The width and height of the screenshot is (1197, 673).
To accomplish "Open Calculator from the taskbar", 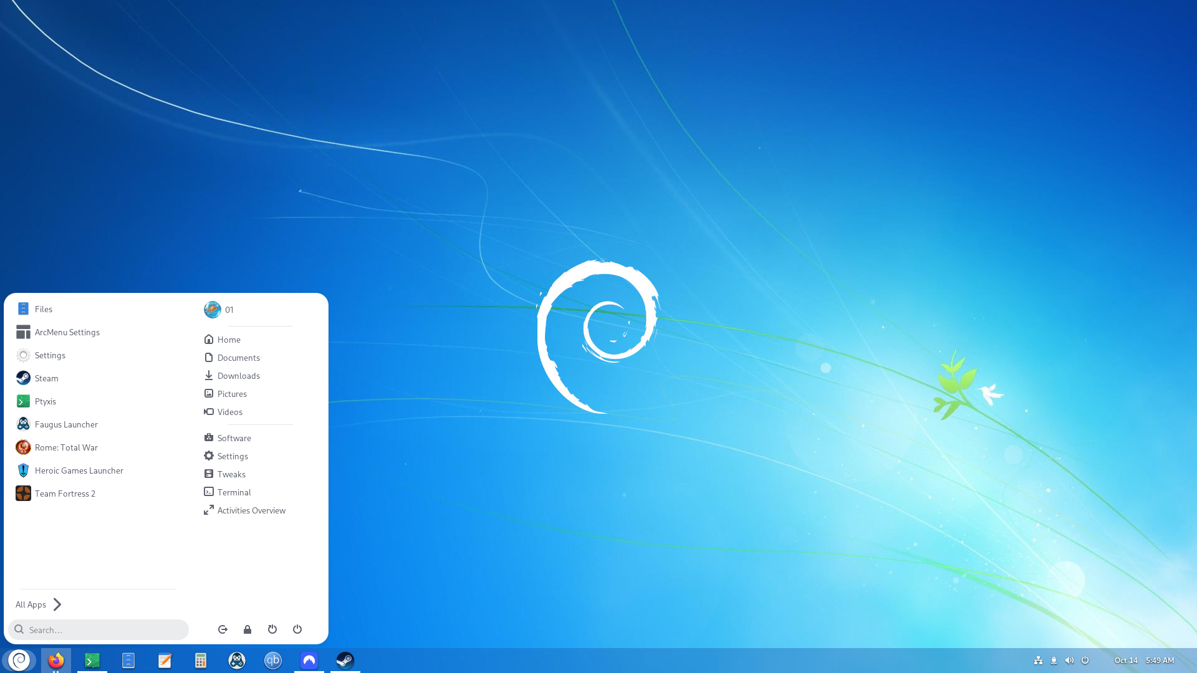I will pyautogui.click(x=201, y=660).
